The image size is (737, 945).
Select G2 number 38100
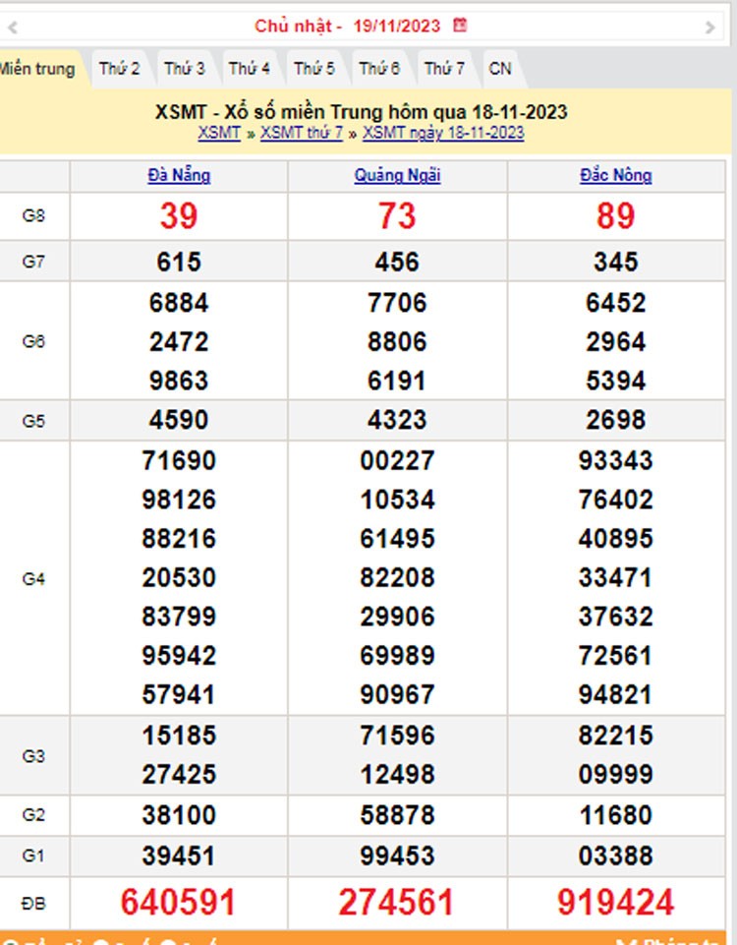pos(179,815)
